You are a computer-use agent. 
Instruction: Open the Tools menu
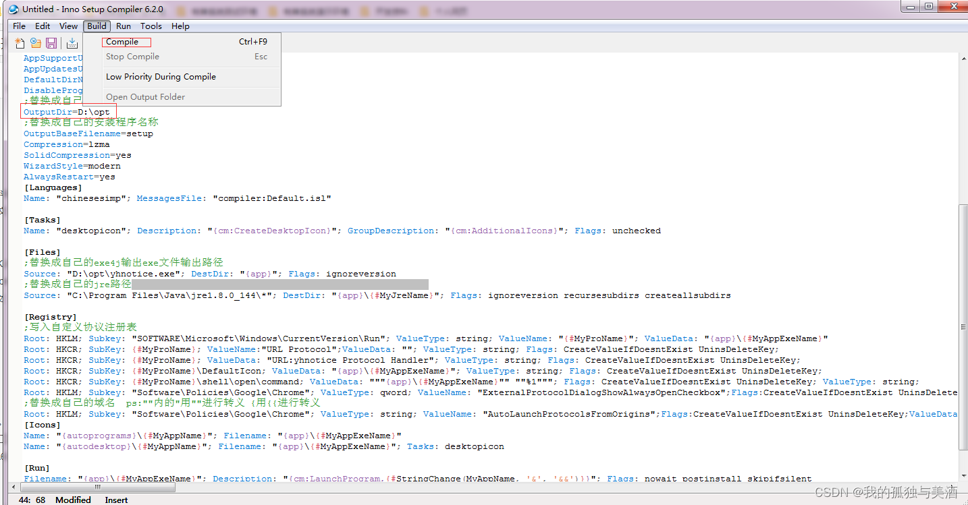151,26
